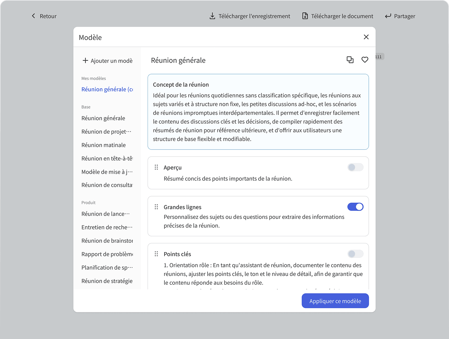This screenshot has height=339, width=449.
Task: Select Réunion générale under Mes modèles
Action: pos(107,89)
